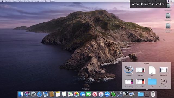Open the green clover app icon
The height and width of the screenshot is (98, 174).
(x=113, y=94)
